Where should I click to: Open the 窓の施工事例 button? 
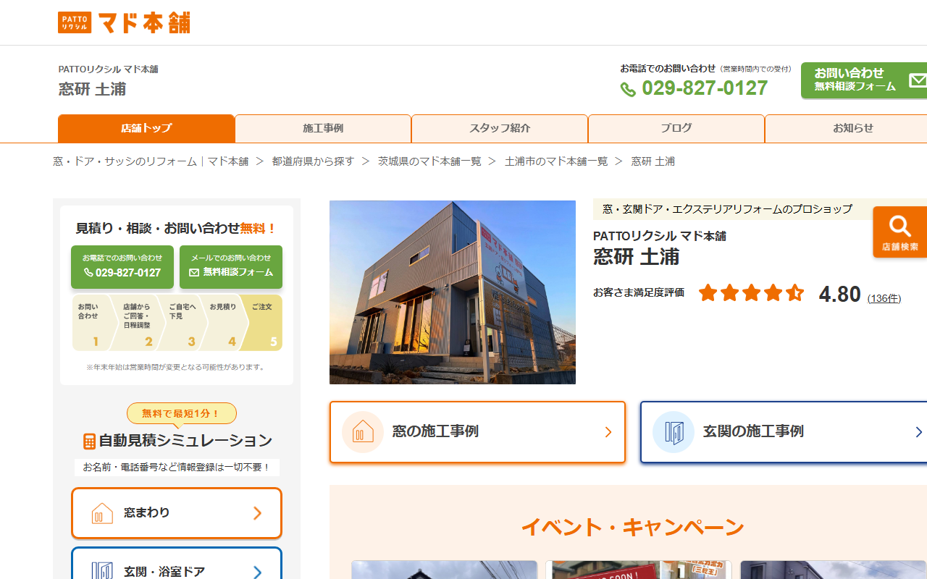[x=477, y=432]
